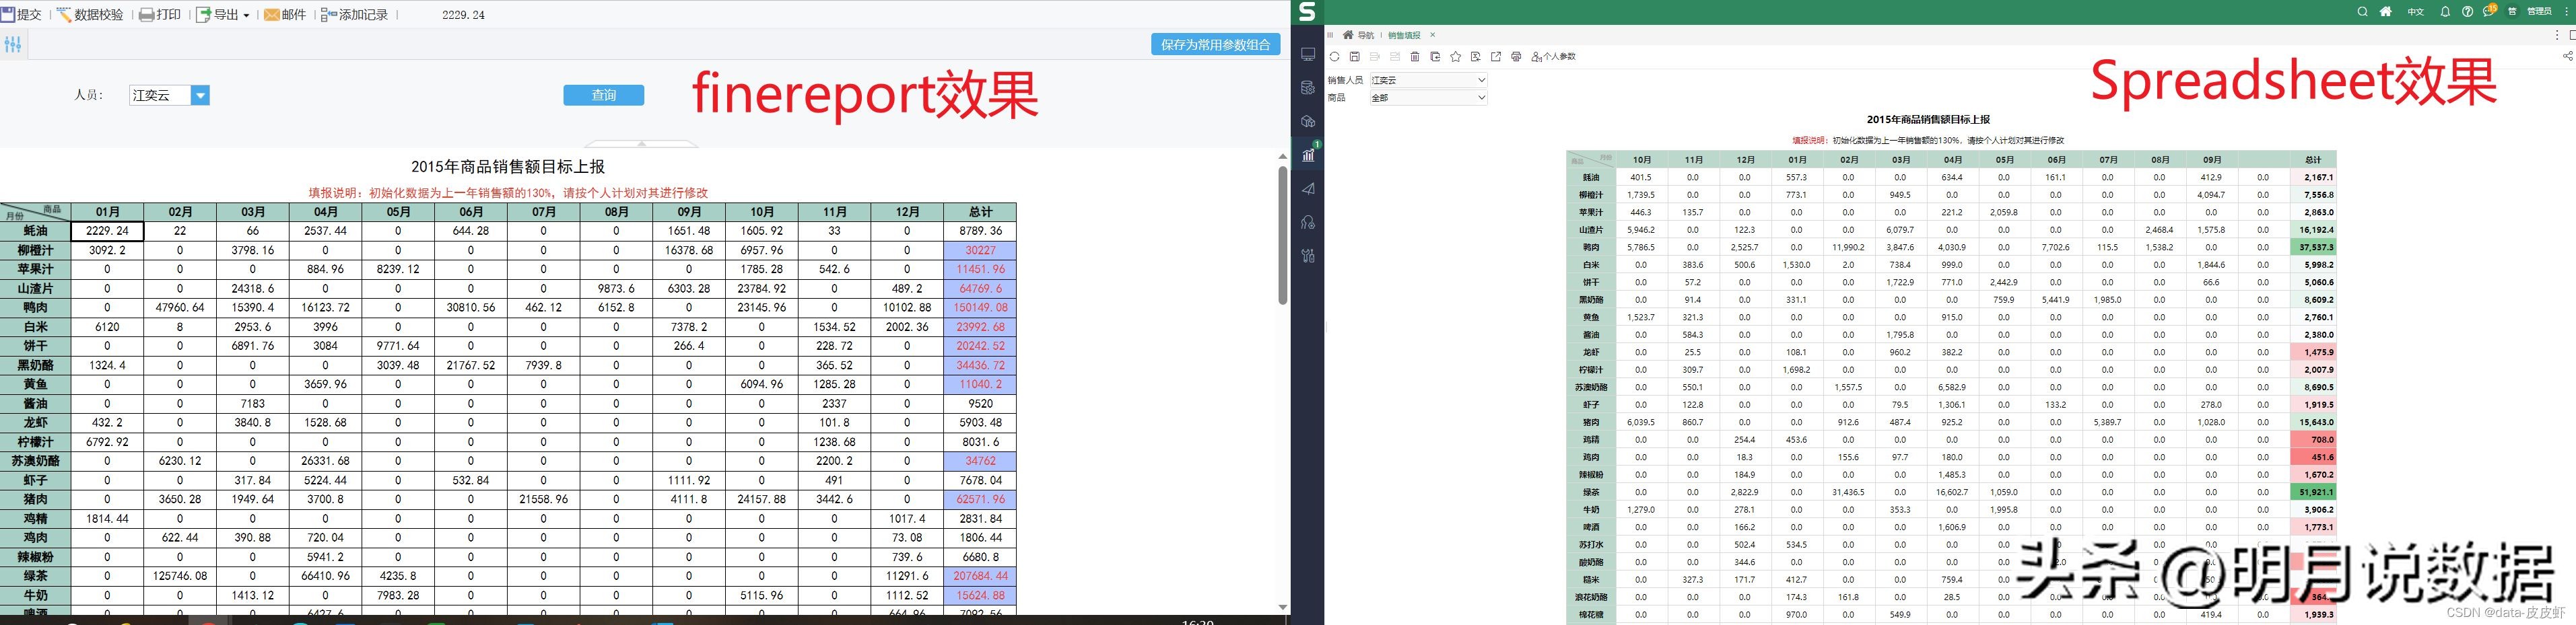Image resolution: width=2576 pixels, height=625 pixels.
Task: Select 柳橙汁 总计 cell 30227
Action: click(x=980, y=250)
